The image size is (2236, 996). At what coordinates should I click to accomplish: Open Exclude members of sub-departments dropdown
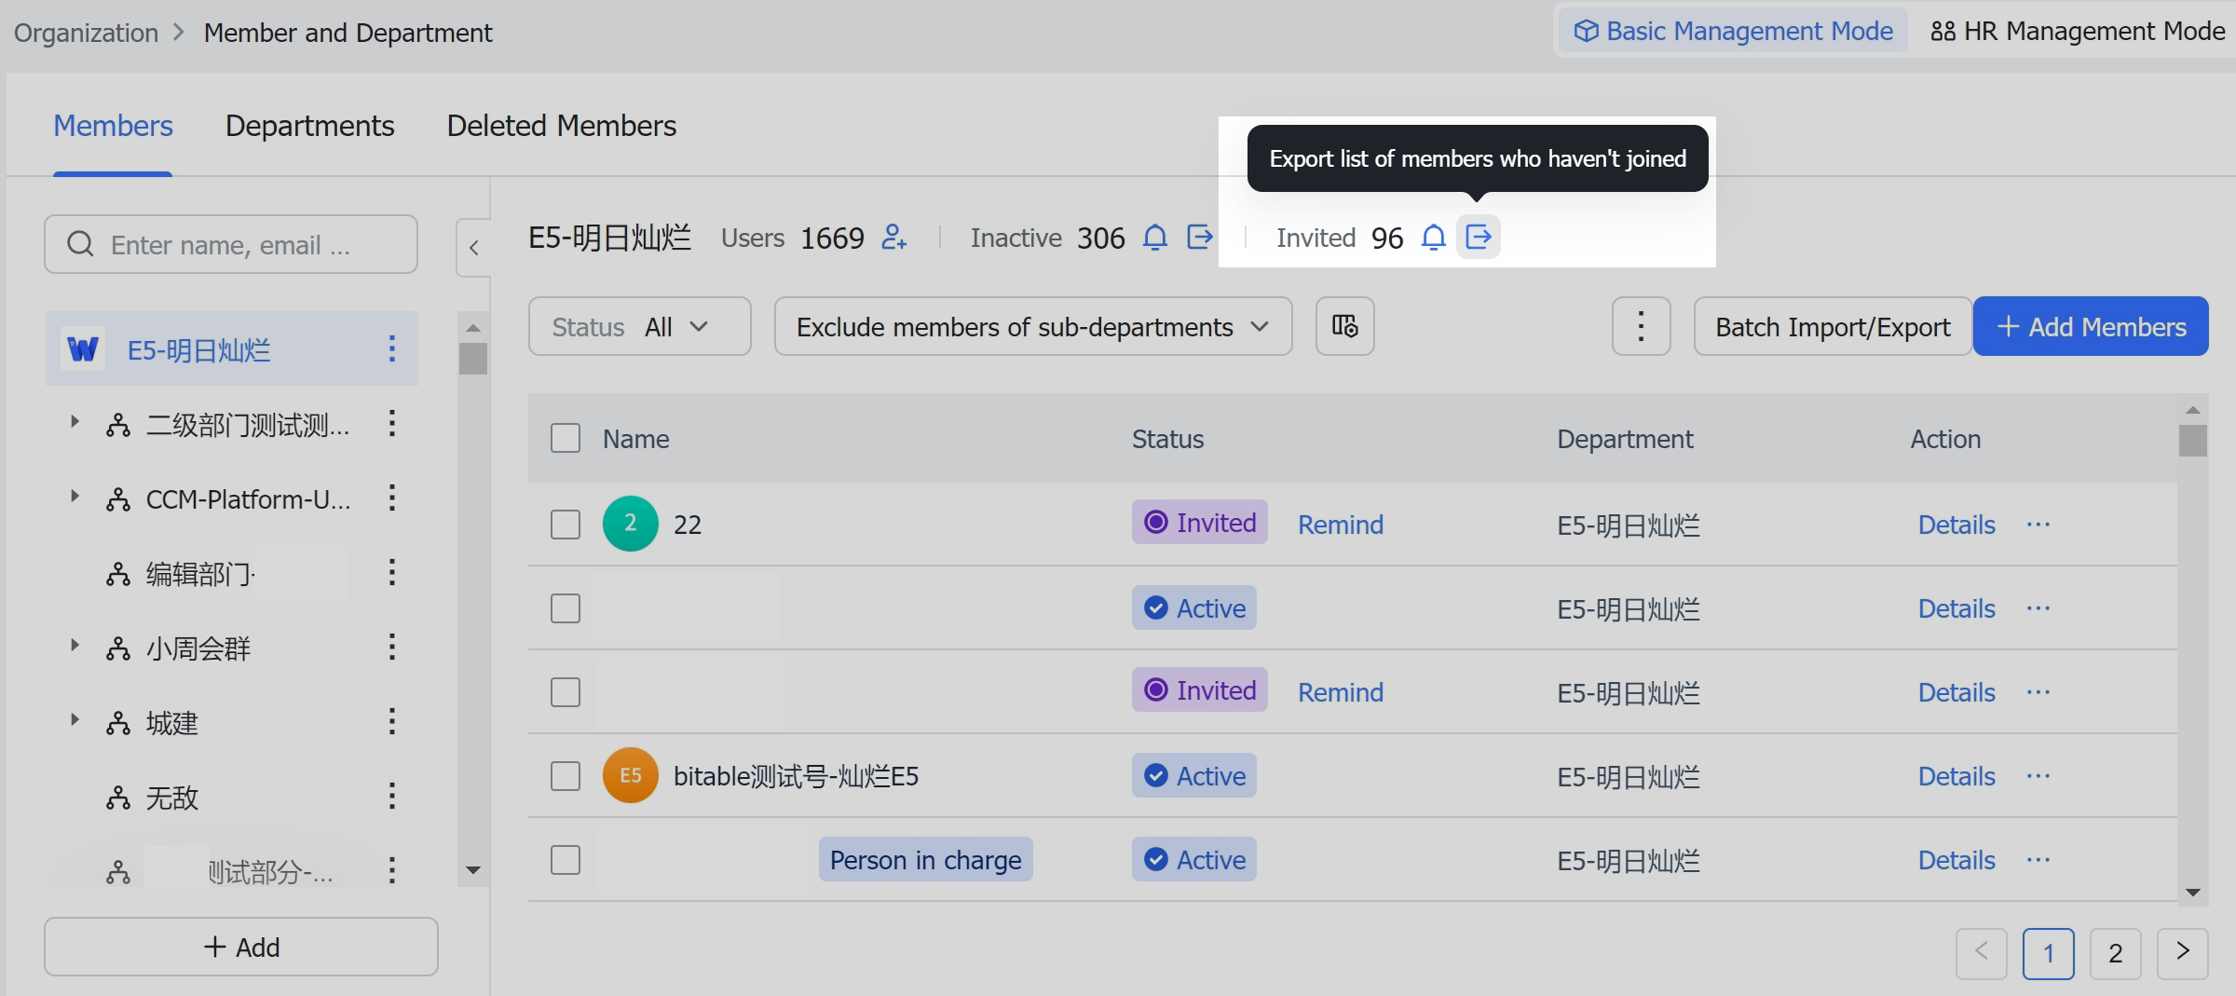1033,326
